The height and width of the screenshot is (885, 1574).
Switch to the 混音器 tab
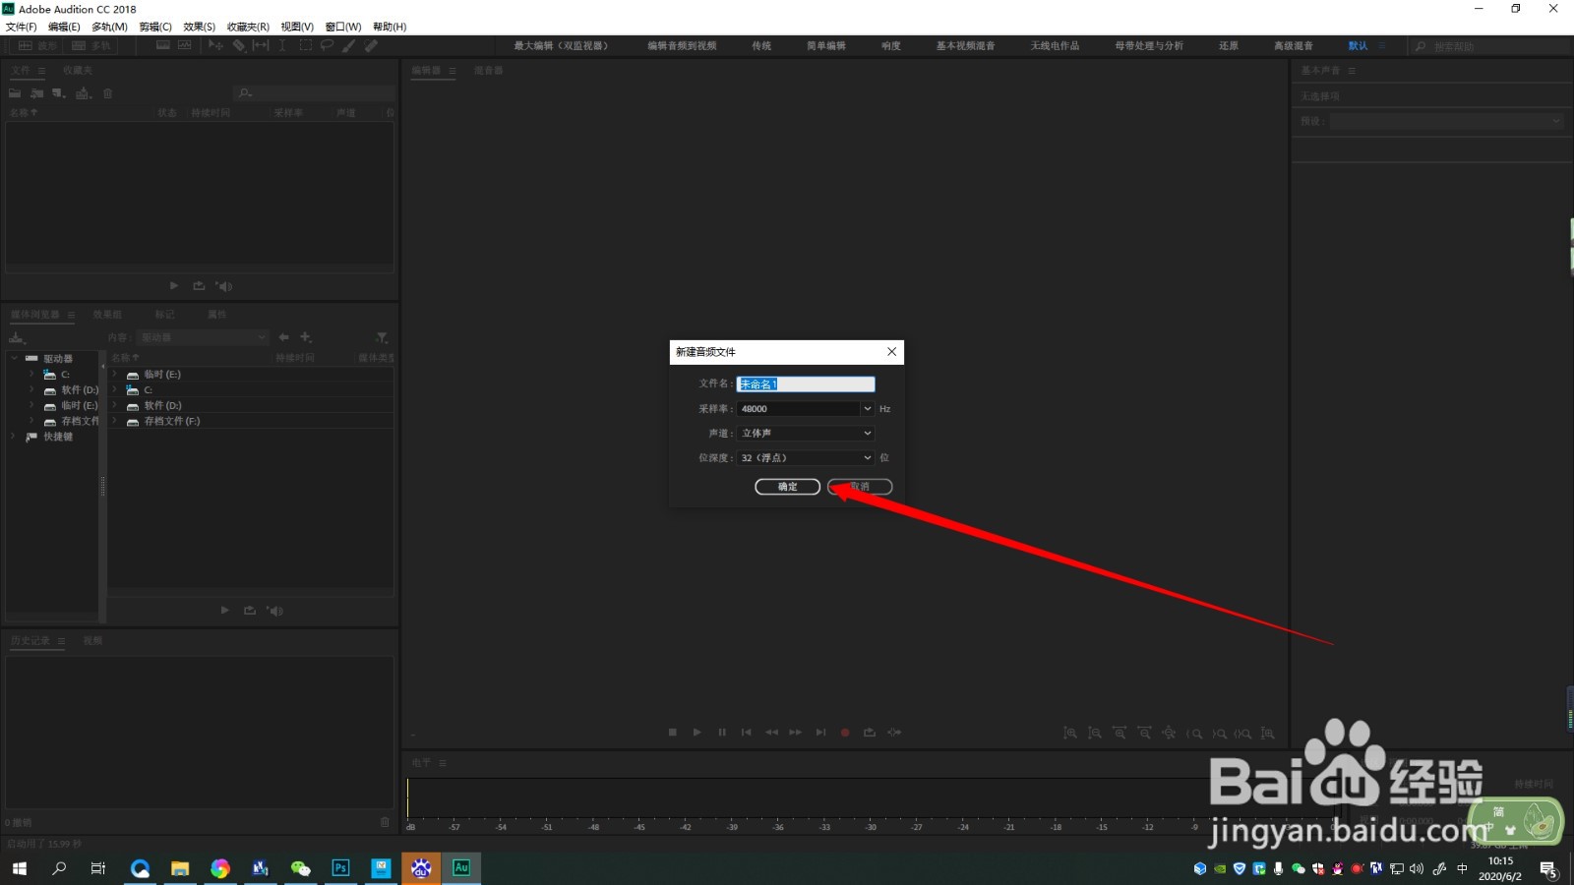(x=488, y=71)
